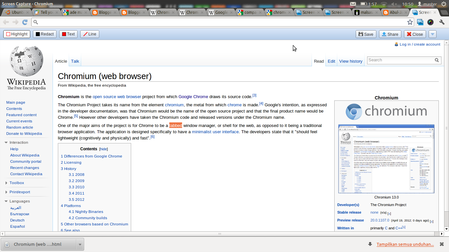Open Log in / create account link
The height and width of the screenshot is (252, 449).
pyautogui.click(x=420, y=44)
